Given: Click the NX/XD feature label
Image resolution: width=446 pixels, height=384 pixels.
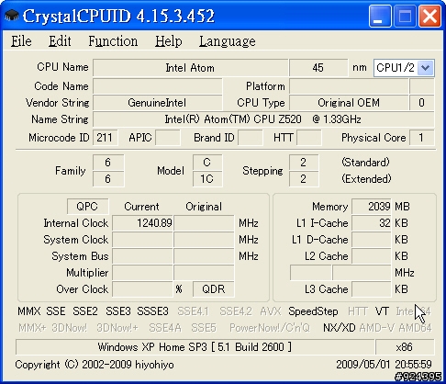Looking at the screenshot, I should tap(340, 328).
